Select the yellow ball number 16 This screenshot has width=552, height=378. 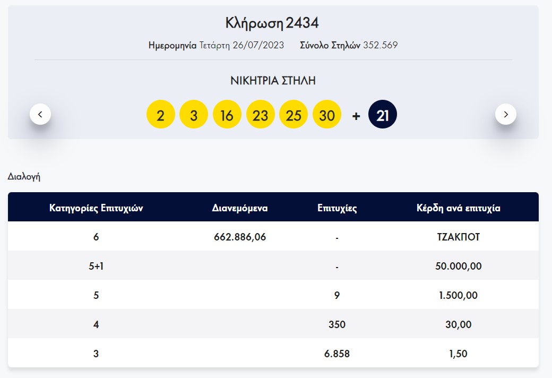[227, 115]
